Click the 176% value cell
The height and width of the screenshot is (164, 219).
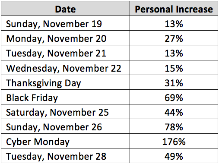[174, 141]
